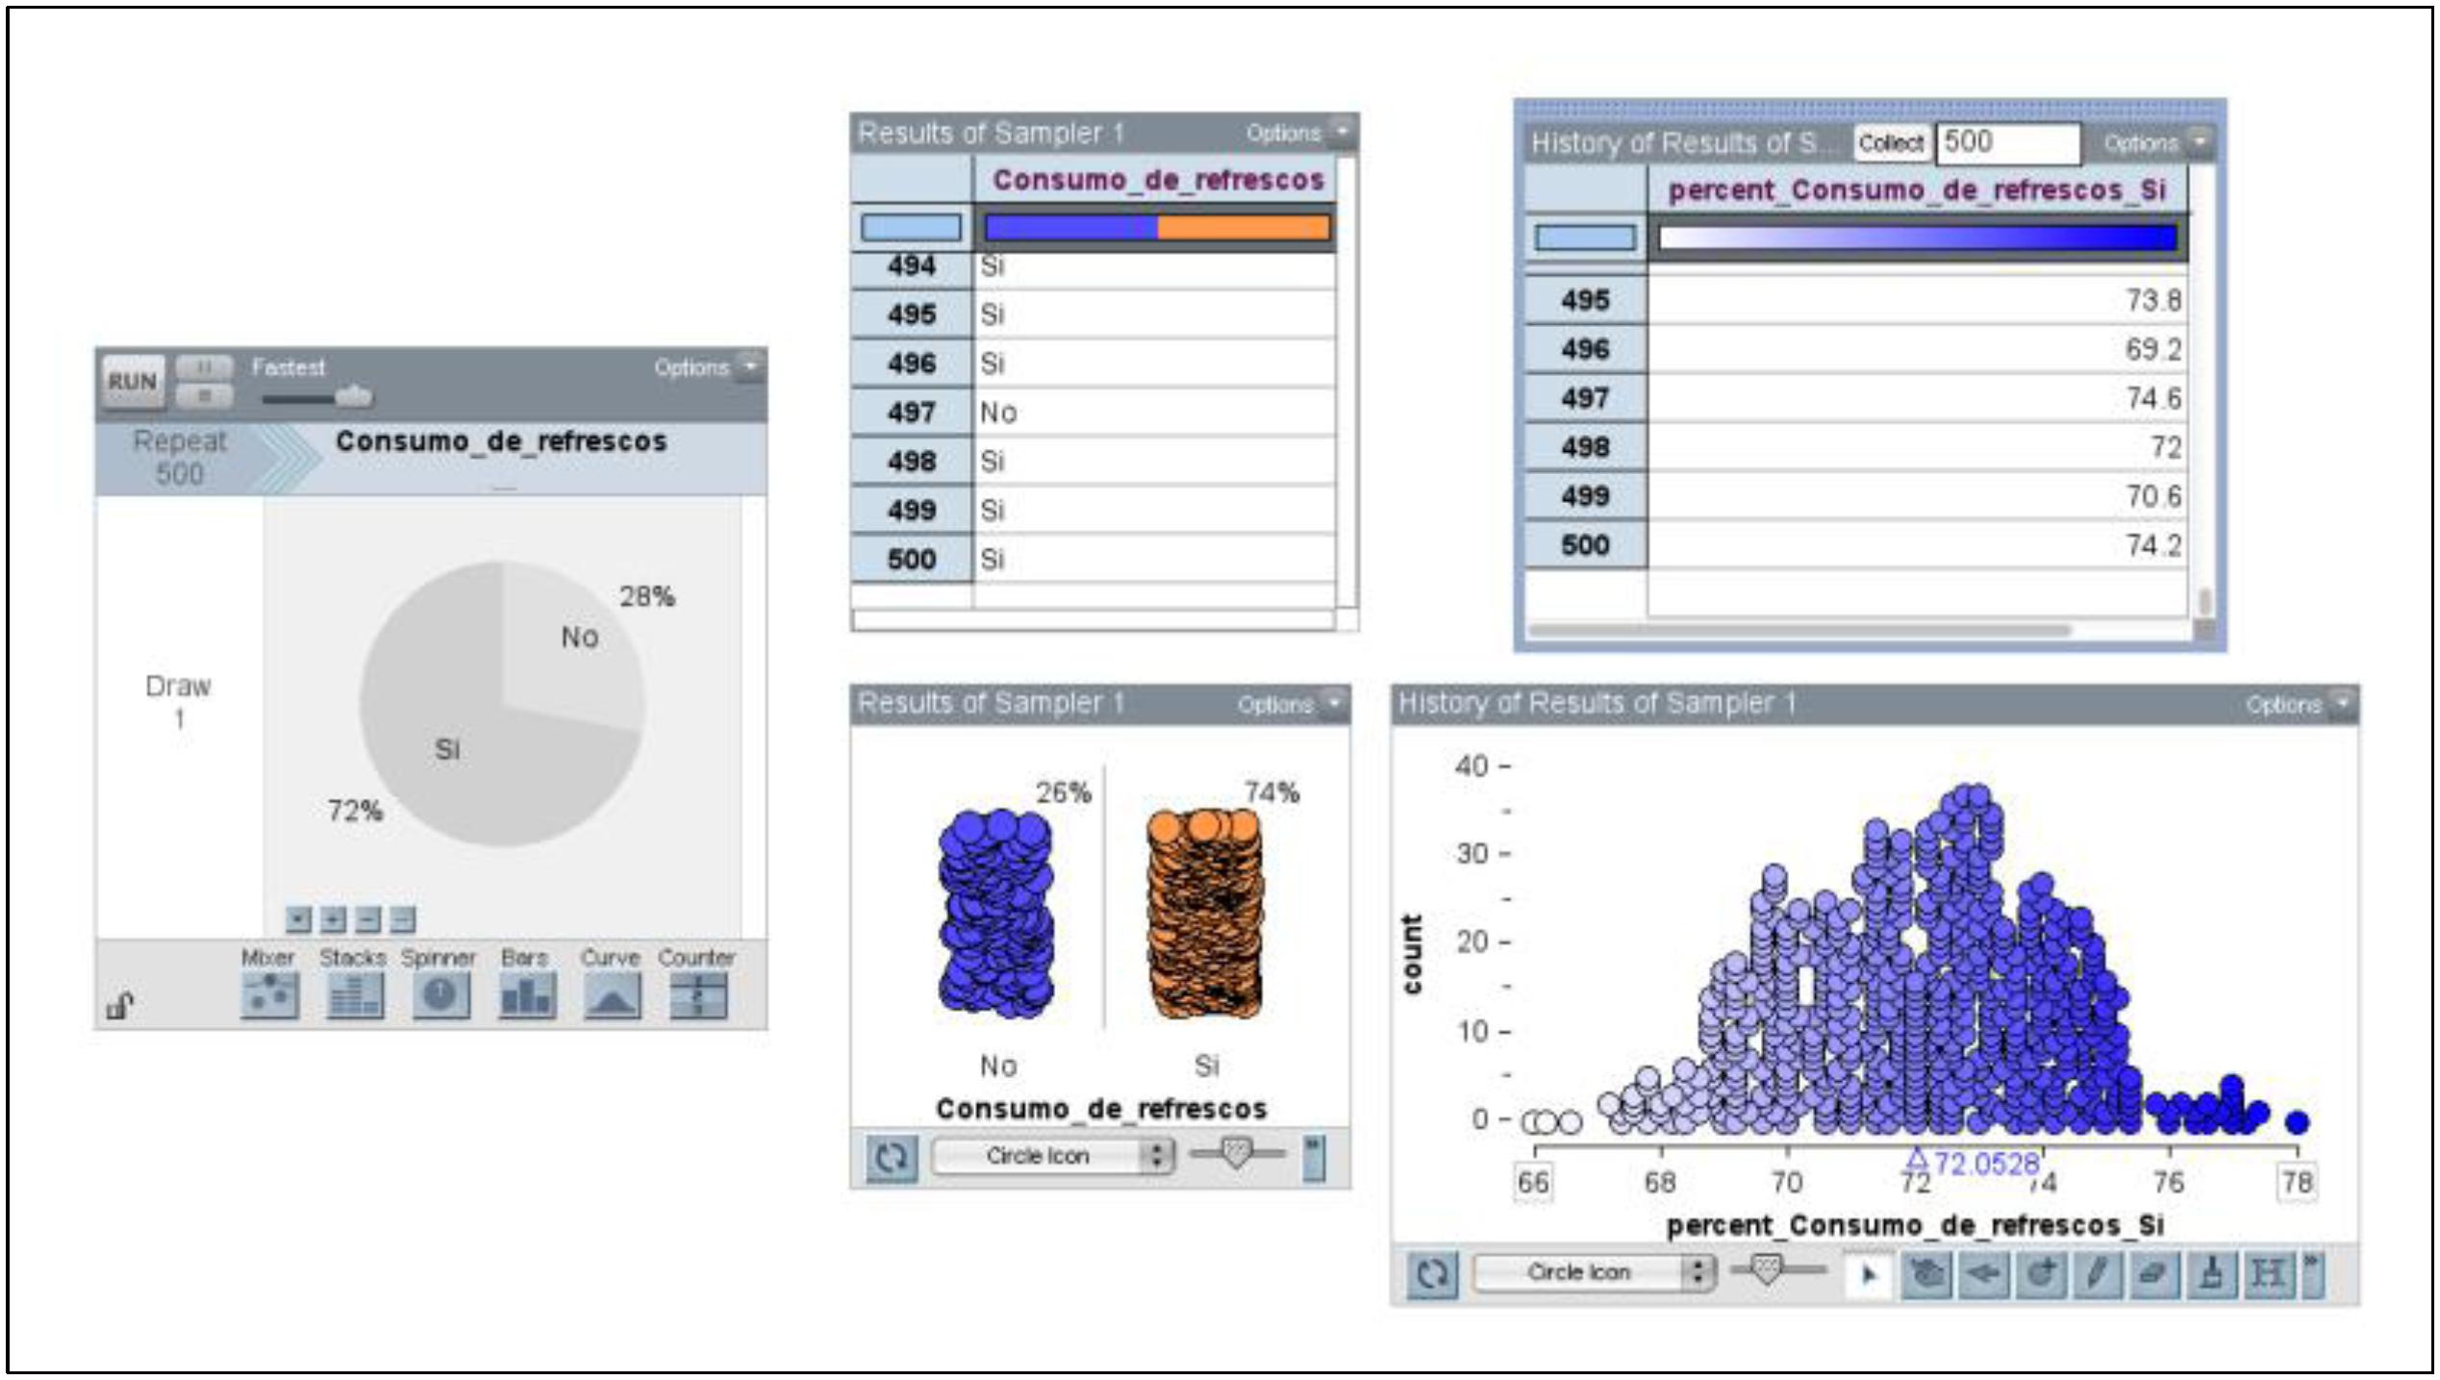Choose the Spinner device icon

[440, 995]
